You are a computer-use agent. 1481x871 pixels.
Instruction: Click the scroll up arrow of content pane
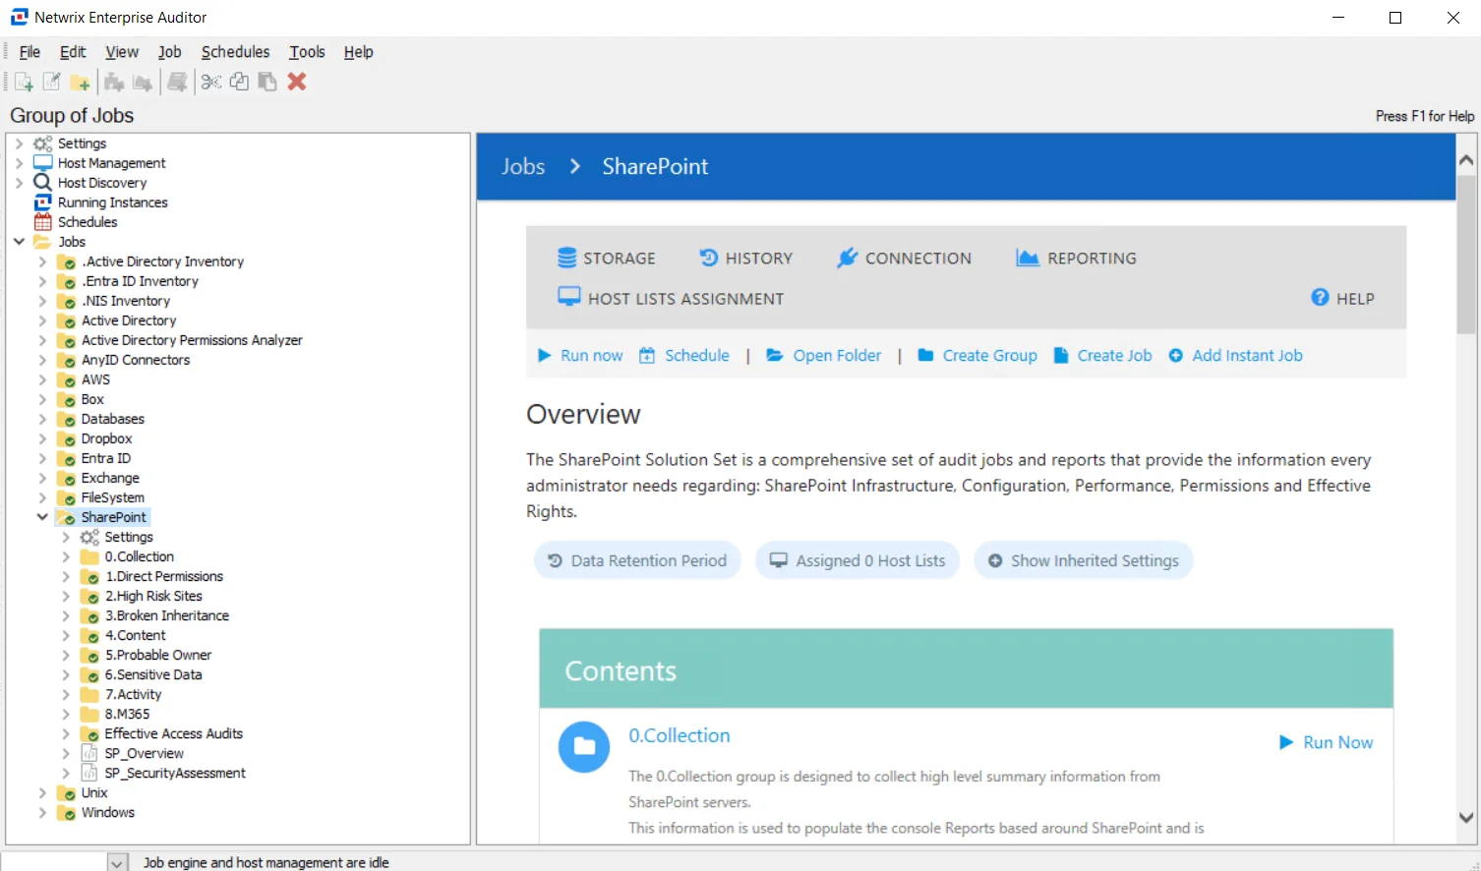1466,159
